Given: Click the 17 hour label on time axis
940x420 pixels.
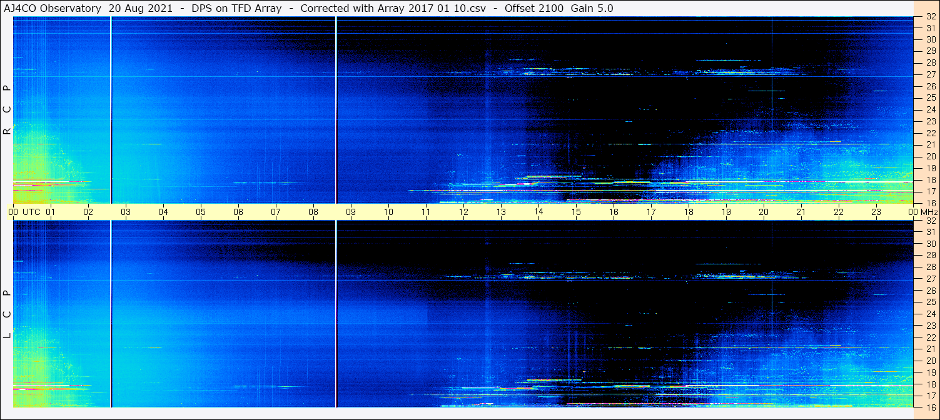Looking at the screenshot, I should click(x=651, y=212).
